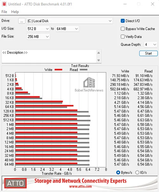The height and width of the screenshot is (192, 159).
Task: Open the File Size dropdown
Action: tap(38, 37)
